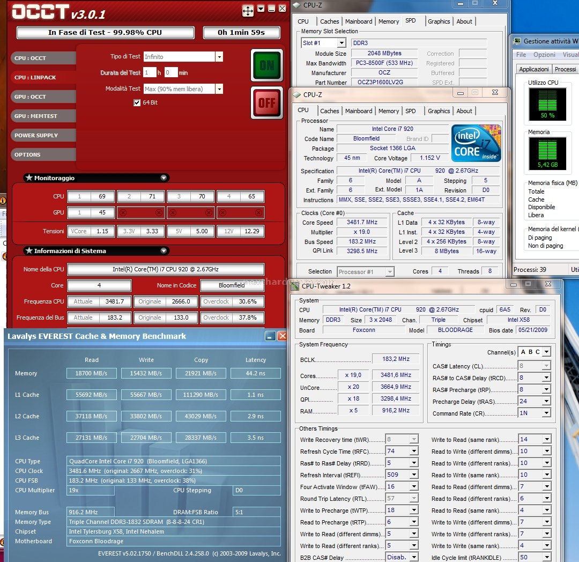Select the POWER SUPPLY test button
The image size is (579, 562).
pos(43,135)
